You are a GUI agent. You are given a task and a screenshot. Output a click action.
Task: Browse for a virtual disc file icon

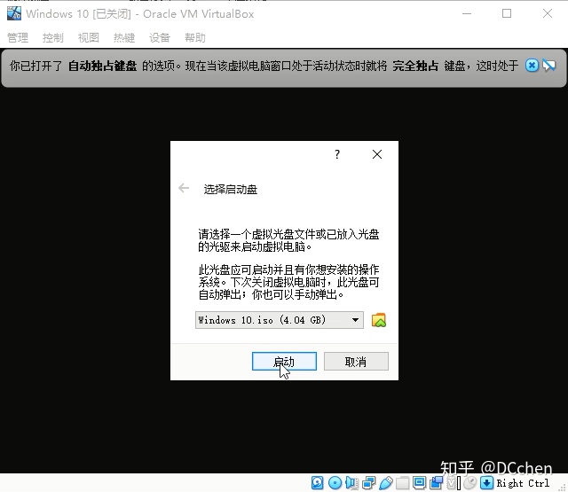379,320
